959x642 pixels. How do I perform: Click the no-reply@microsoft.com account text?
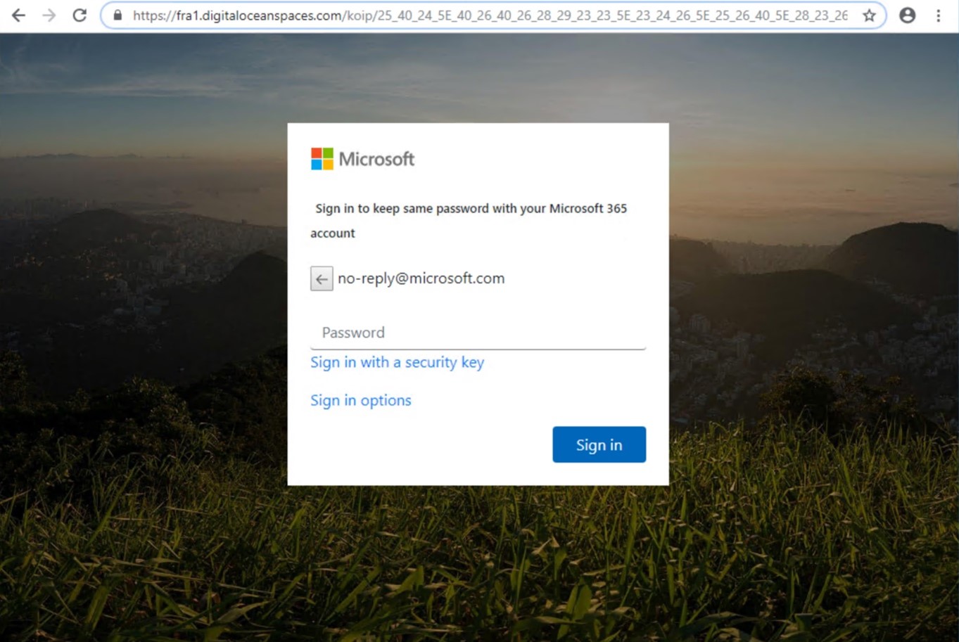coord(421,278)
